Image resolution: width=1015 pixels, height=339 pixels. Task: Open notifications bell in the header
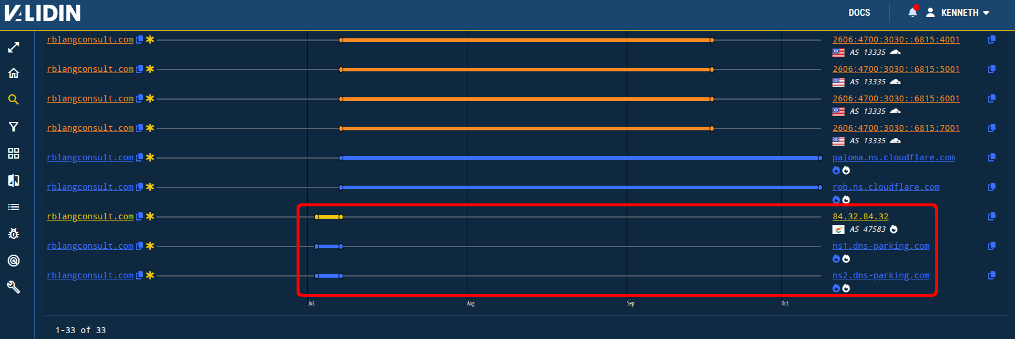click(x=912, y=12)
